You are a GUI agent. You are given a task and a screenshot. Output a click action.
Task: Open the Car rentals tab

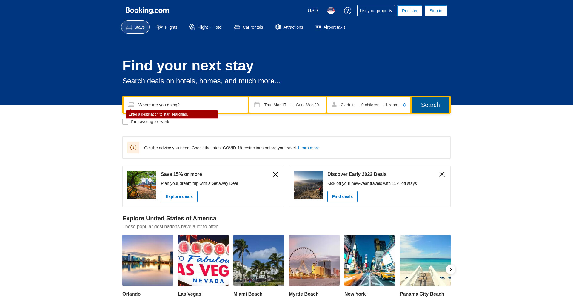point(249,27)
